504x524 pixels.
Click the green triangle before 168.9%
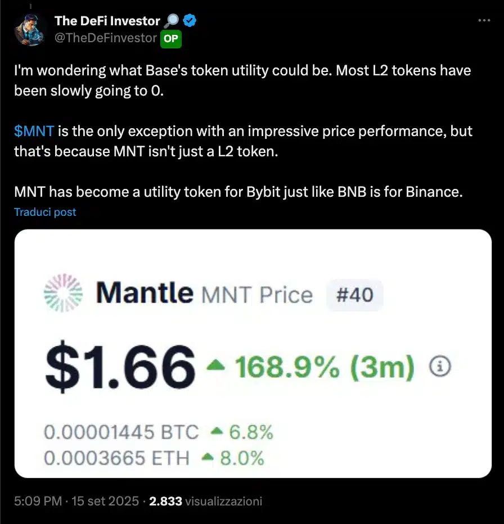(217, 366)
